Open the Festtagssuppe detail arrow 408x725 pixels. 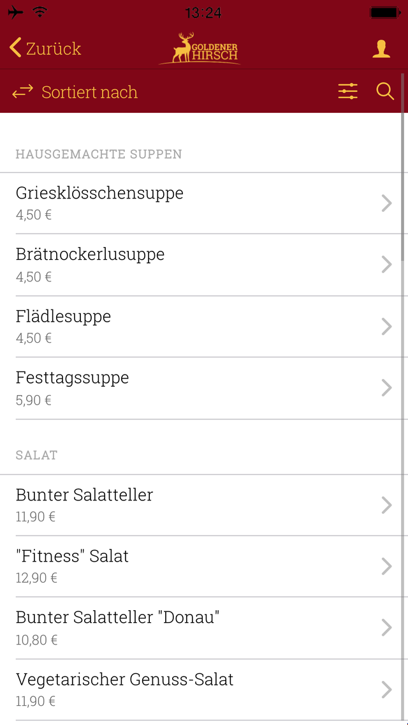coord(386,387)
